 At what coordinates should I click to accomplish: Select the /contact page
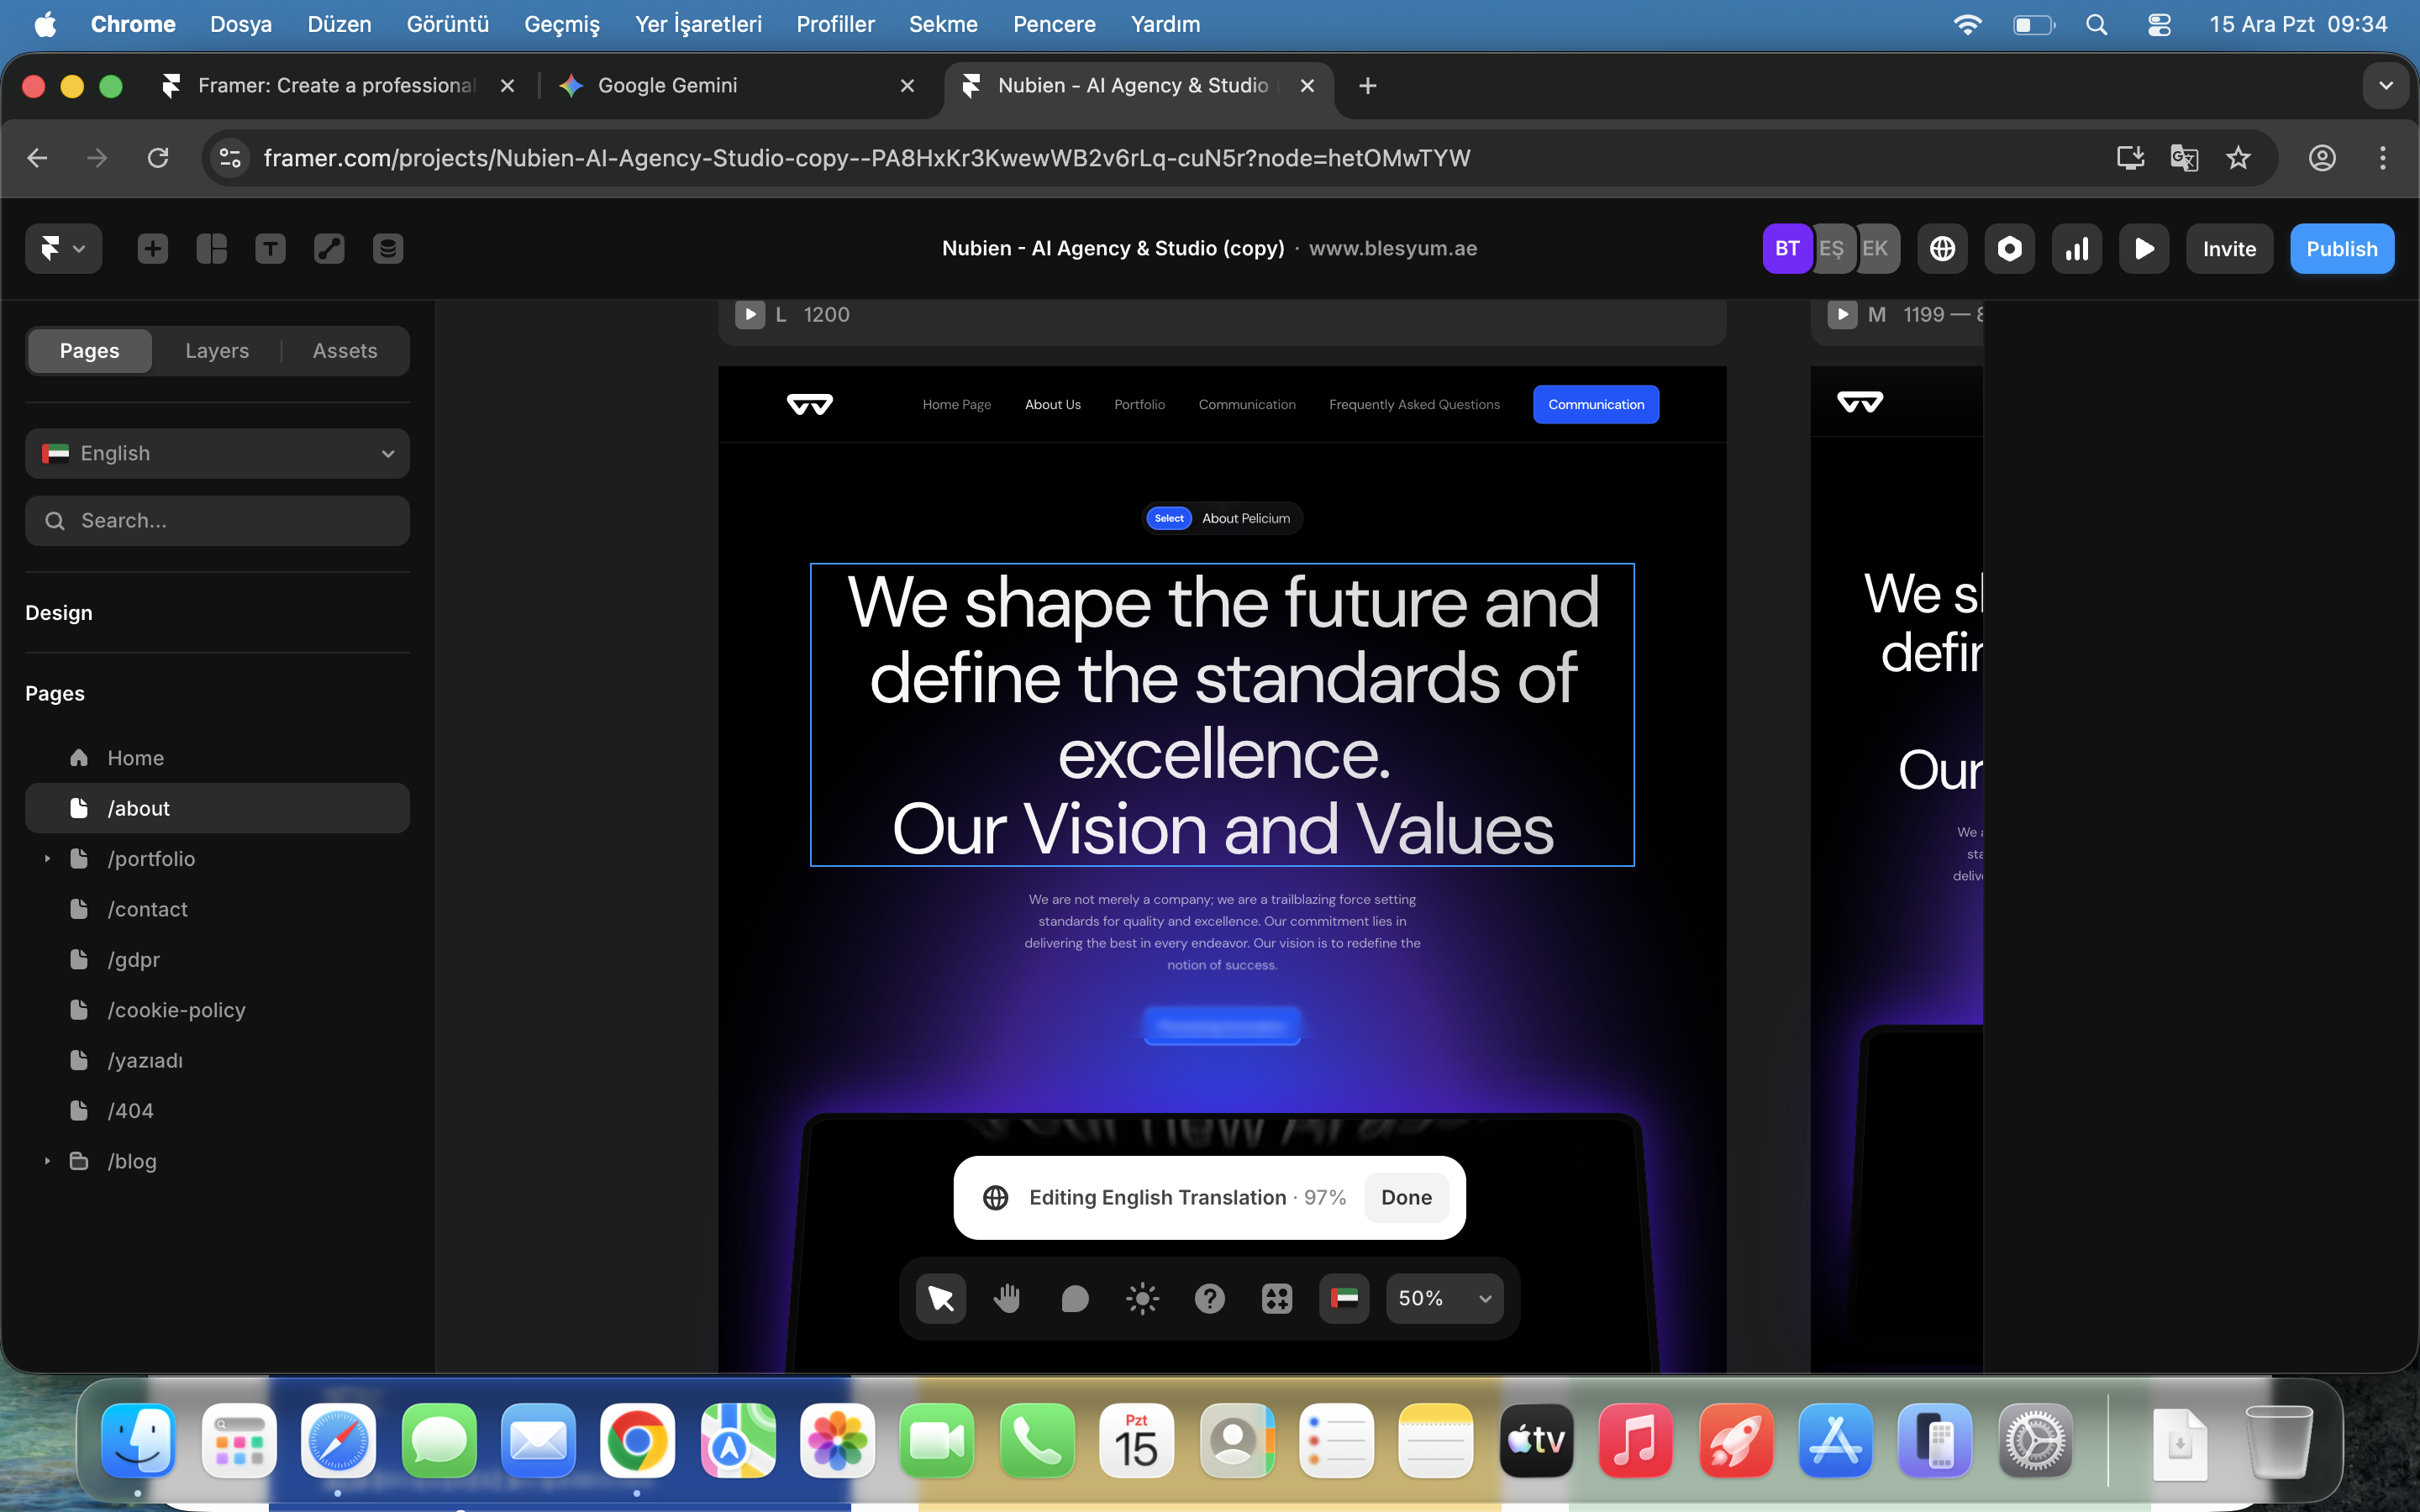(147, 909)
